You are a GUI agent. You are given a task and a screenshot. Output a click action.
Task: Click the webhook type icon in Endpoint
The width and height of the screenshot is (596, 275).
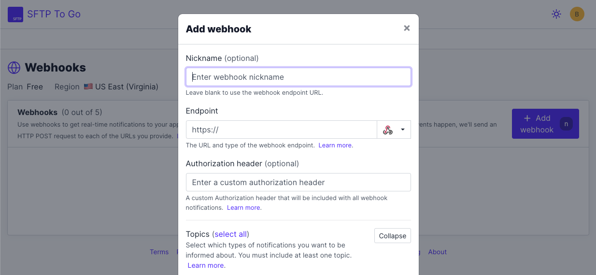tap(388, 130)
